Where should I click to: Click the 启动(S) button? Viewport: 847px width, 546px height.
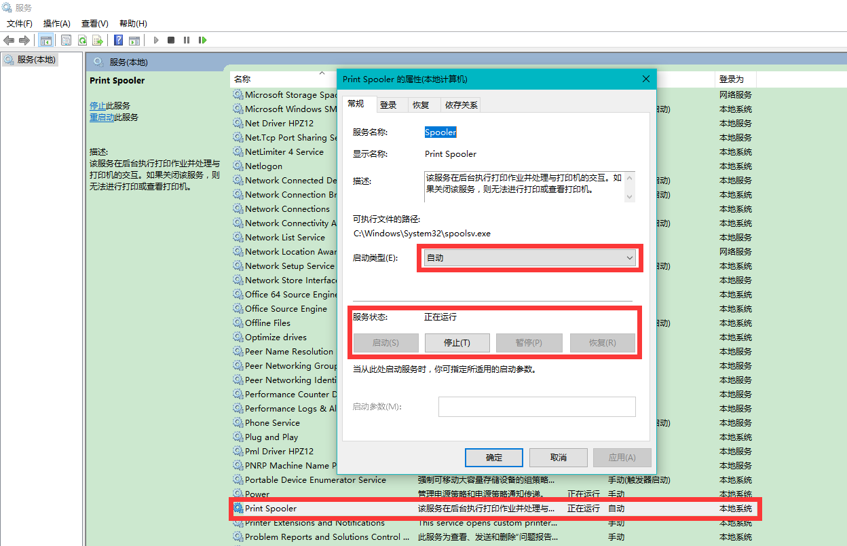click(385, 343)
